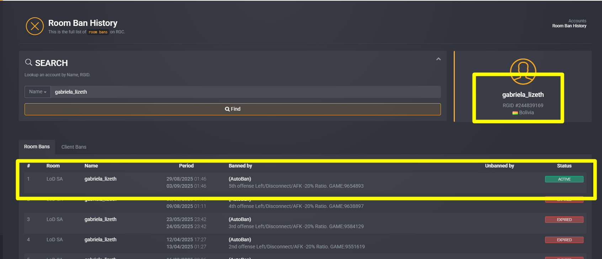Click the Period column header
The height and width of the screenshot is (259, 602).
[186, 166]
